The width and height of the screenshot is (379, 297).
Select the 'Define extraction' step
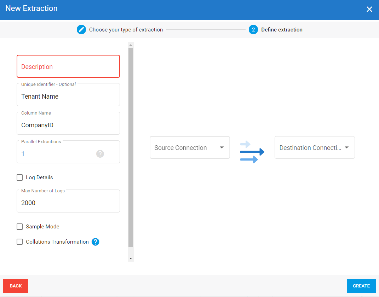(281, 29)
